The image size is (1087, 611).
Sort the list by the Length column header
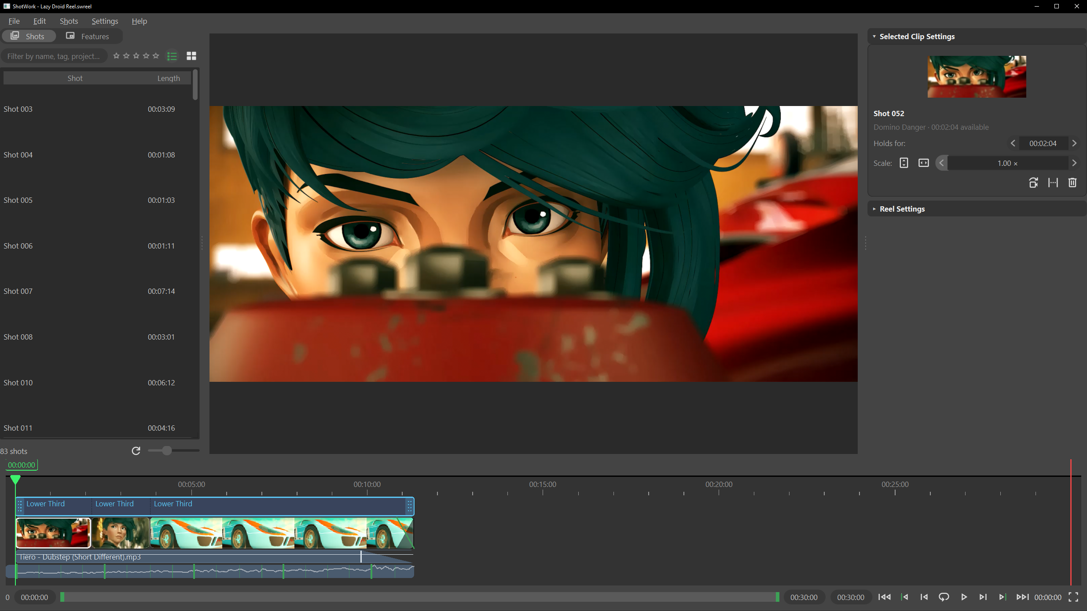[x=169, y=78]
